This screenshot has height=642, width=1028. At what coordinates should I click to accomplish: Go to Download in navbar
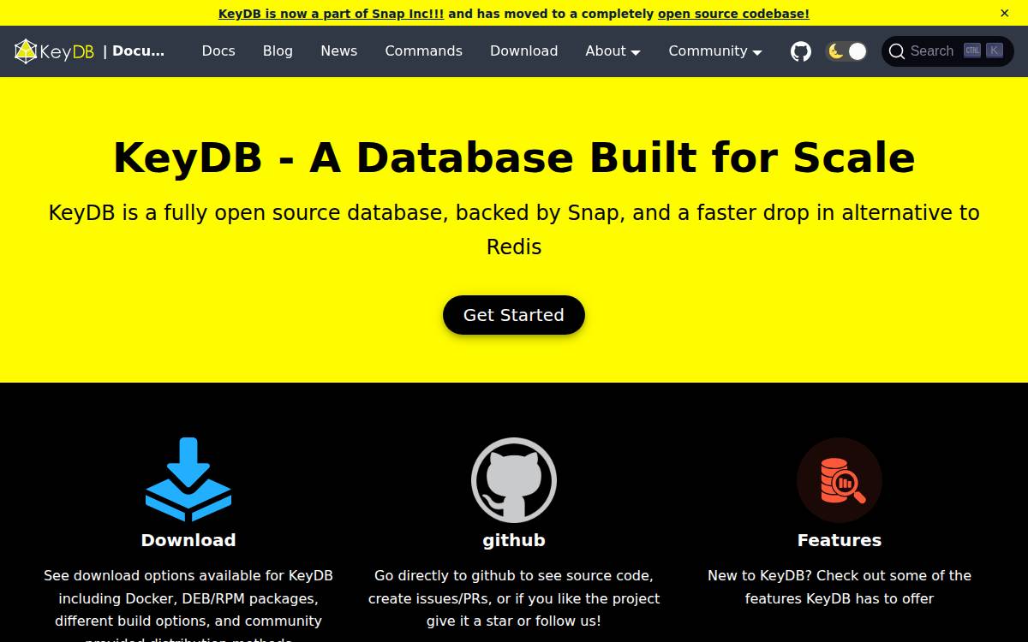[524, 51]
